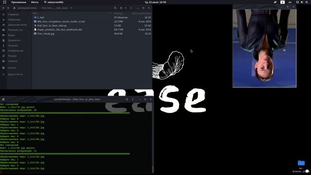Select Избранные in file manager sidebar
Screen dimensions: 311x175
tap(14, 19)
